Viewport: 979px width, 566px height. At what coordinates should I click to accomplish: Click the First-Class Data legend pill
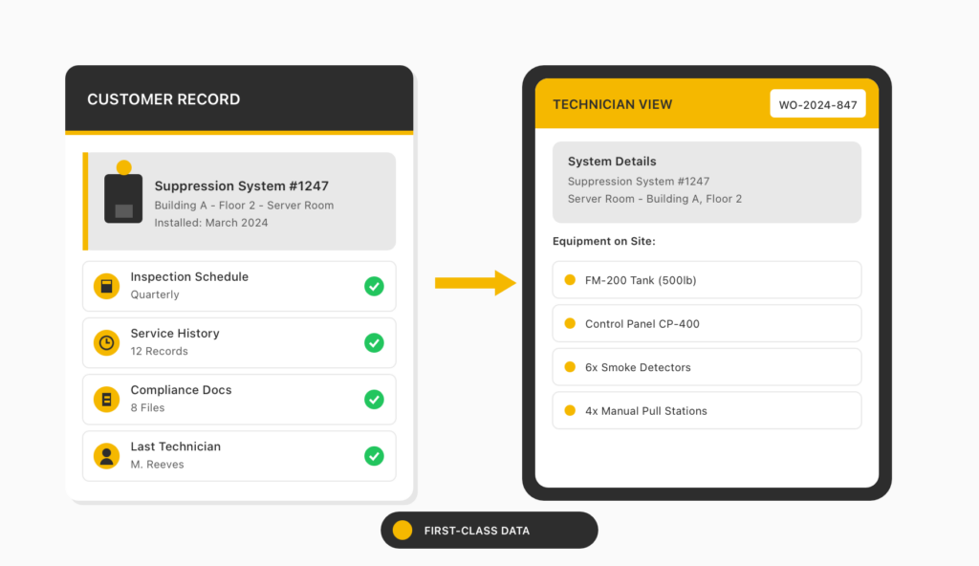[x=489, y=530]
